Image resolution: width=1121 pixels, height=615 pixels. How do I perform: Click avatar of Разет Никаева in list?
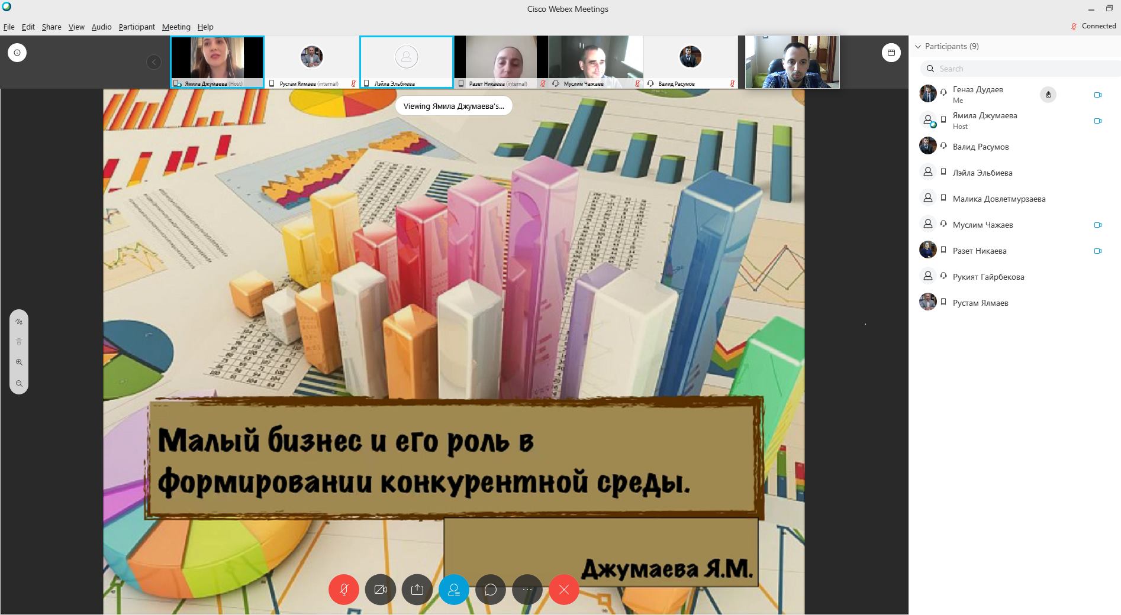[927, 250]
